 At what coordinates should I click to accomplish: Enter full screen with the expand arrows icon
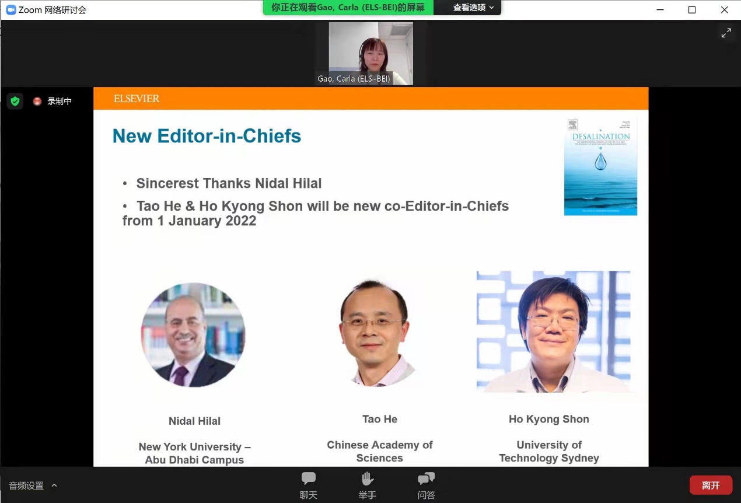pyautogui.click(x=726, y=33)
